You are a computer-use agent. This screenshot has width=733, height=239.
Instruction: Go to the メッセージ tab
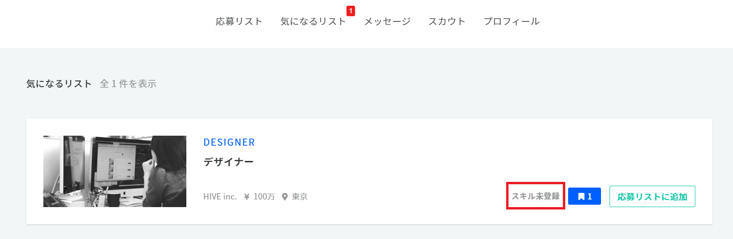pos(387,21)
